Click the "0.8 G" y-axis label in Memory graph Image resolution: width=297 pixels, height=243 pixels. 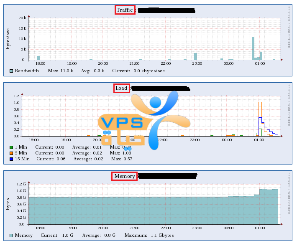[x=21, y=197]
